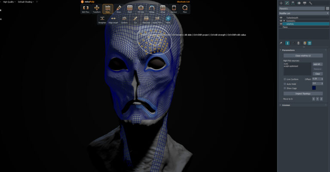Expand the Symmetry modifier sub-levels

coord(284,21)
